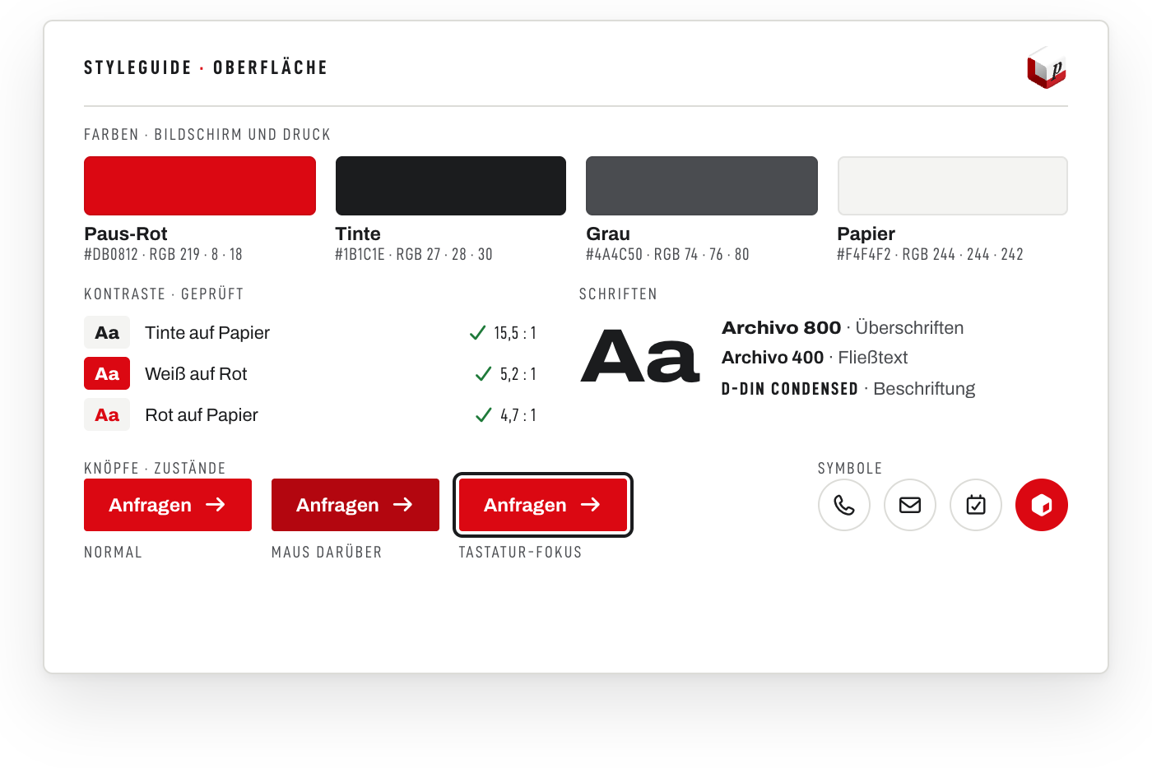Image resolution: width=1152 pixels, height=768 pixels.
Task: Click the D-DIN Condensed Beschriftung line
Action: click(848, 389)
